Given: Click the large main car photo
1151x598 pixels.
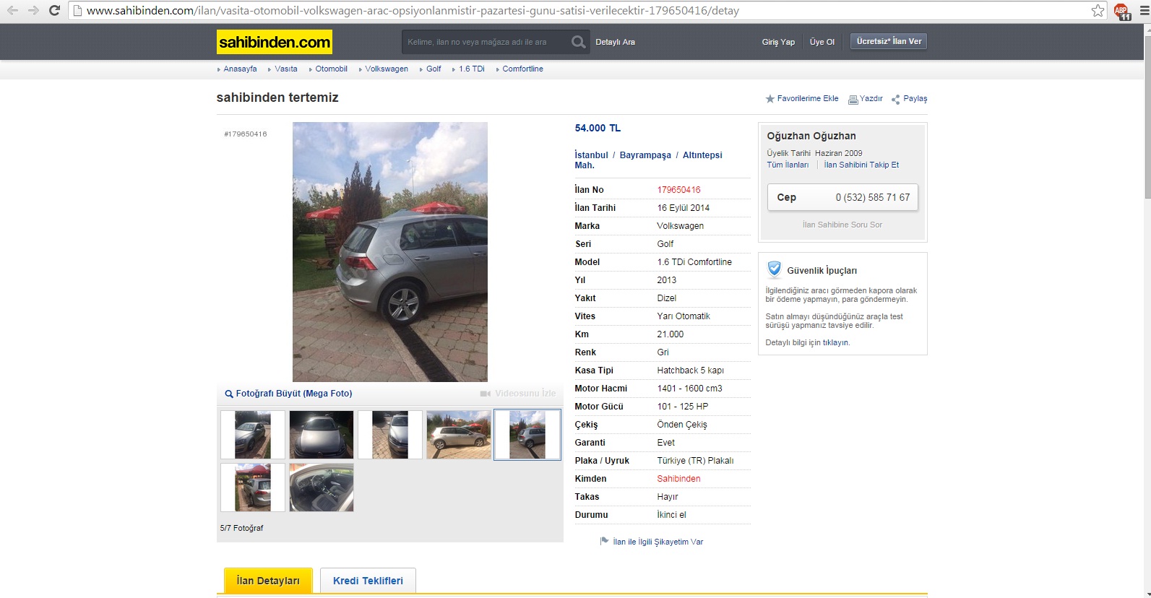Looking at the screenshot, I should [390, 251].
